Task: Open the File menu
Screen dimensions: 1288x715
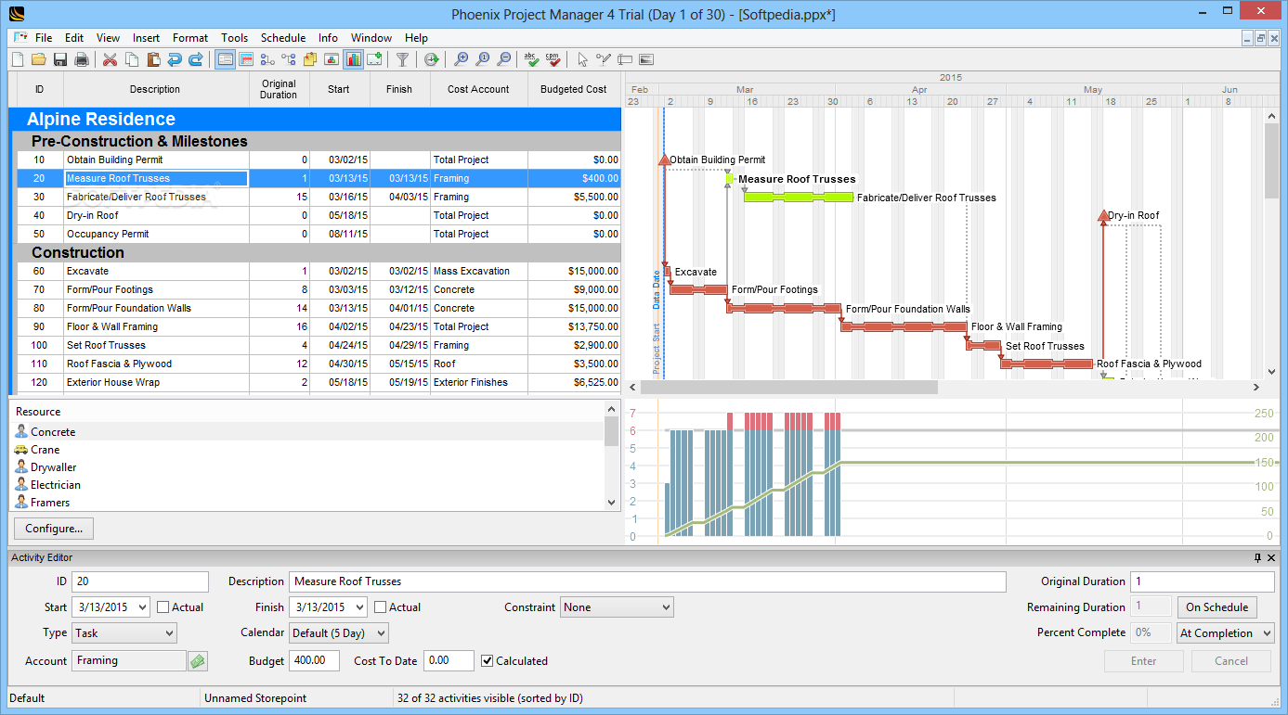Action: (44, 38)
